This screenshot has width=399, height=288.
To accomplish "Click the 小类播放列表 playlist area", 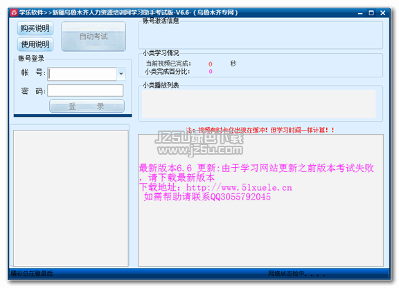I will 258,104.
